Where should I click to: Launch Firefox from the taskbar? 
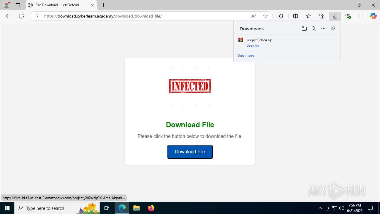151,208
